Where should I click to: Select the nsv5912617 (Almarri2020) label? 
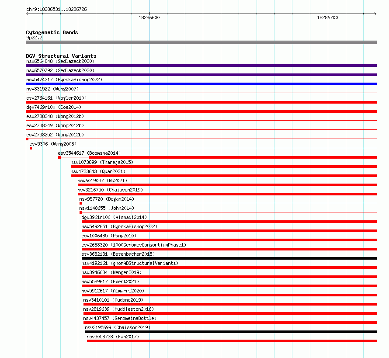(113, 291)
